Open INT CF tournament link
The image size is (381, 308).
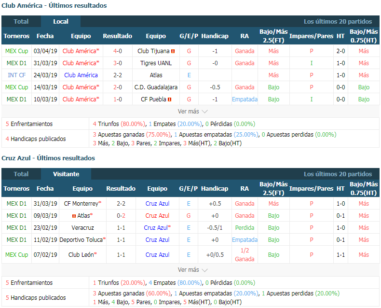tap(16, 75)
